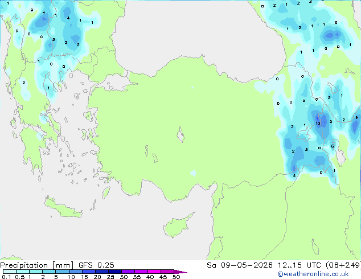Viewport: 361px width, 279px height.
Task: Pick the 15–20 mm legend color swatch
Action: pos(89,272)
